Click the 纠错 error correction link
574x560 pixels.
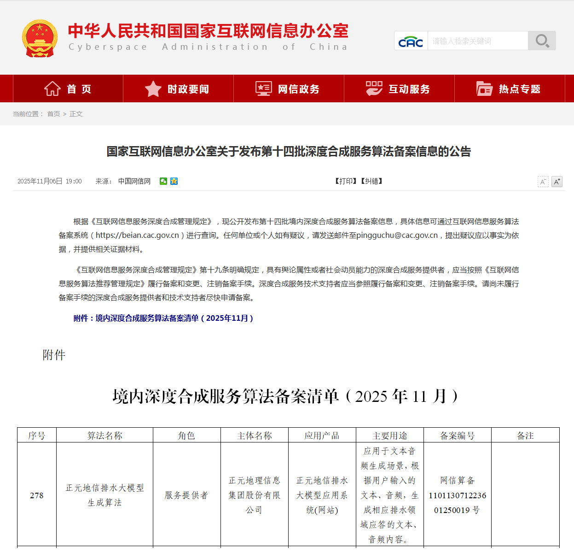[372, 181]
